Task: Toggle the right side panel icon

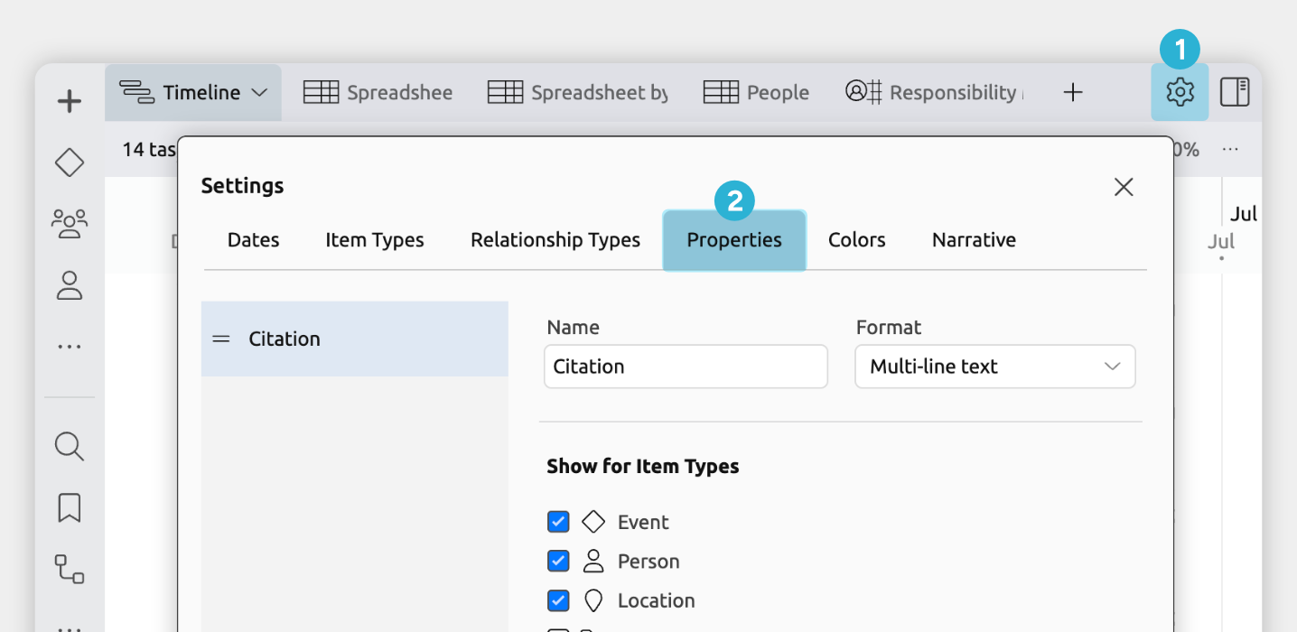Action: click(1235, 92)
